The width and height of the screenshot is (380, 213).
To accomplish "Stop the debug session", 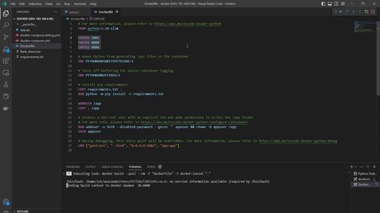I will (373, 12).
